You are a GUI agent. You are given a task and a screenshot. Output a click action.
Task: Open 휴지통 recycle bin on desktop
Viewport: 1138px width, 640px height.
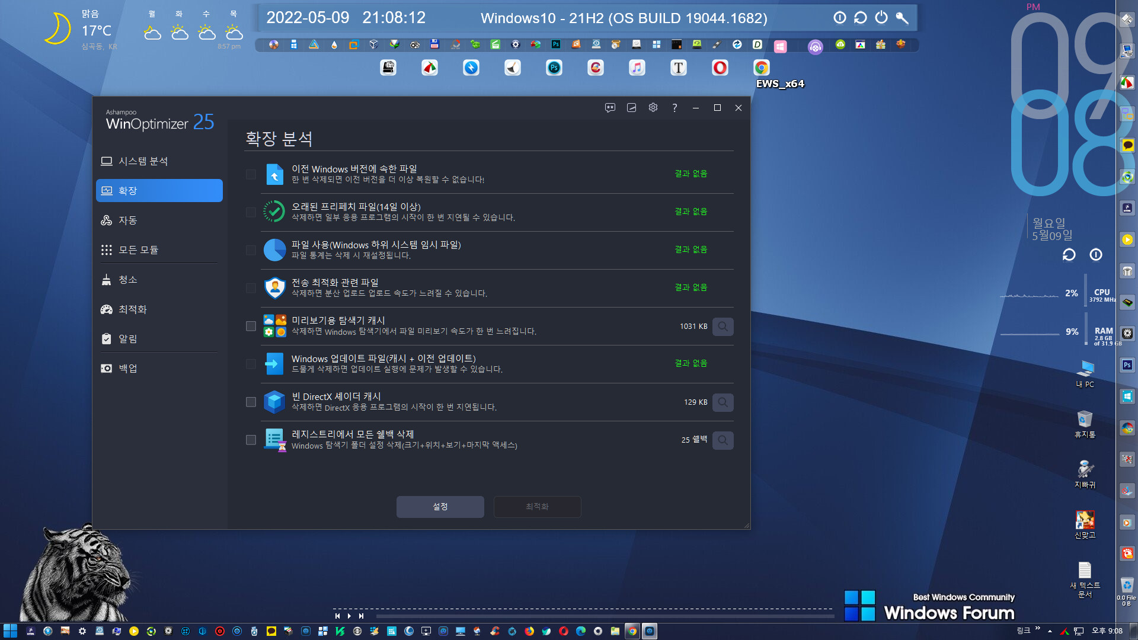(x=1085, y=424)
